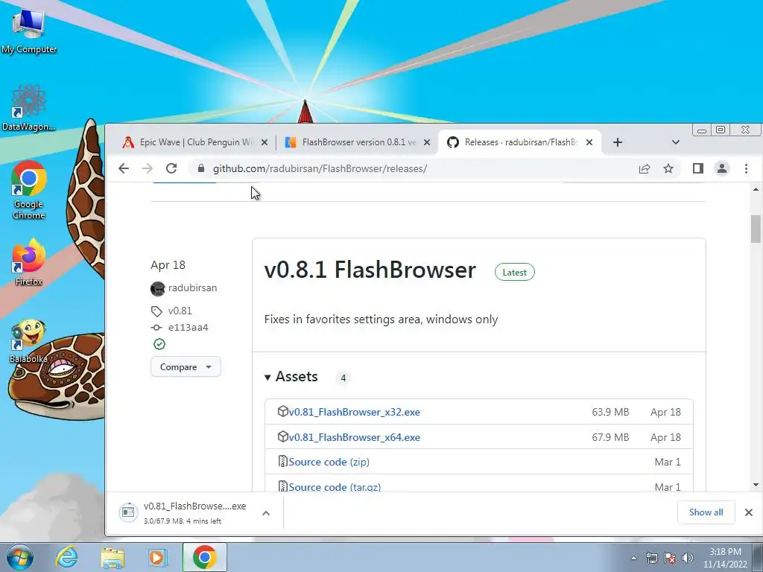This screenshot has height=572, width=763.
Task: Open My Computer desktop icon
Action: coord(28,30)
